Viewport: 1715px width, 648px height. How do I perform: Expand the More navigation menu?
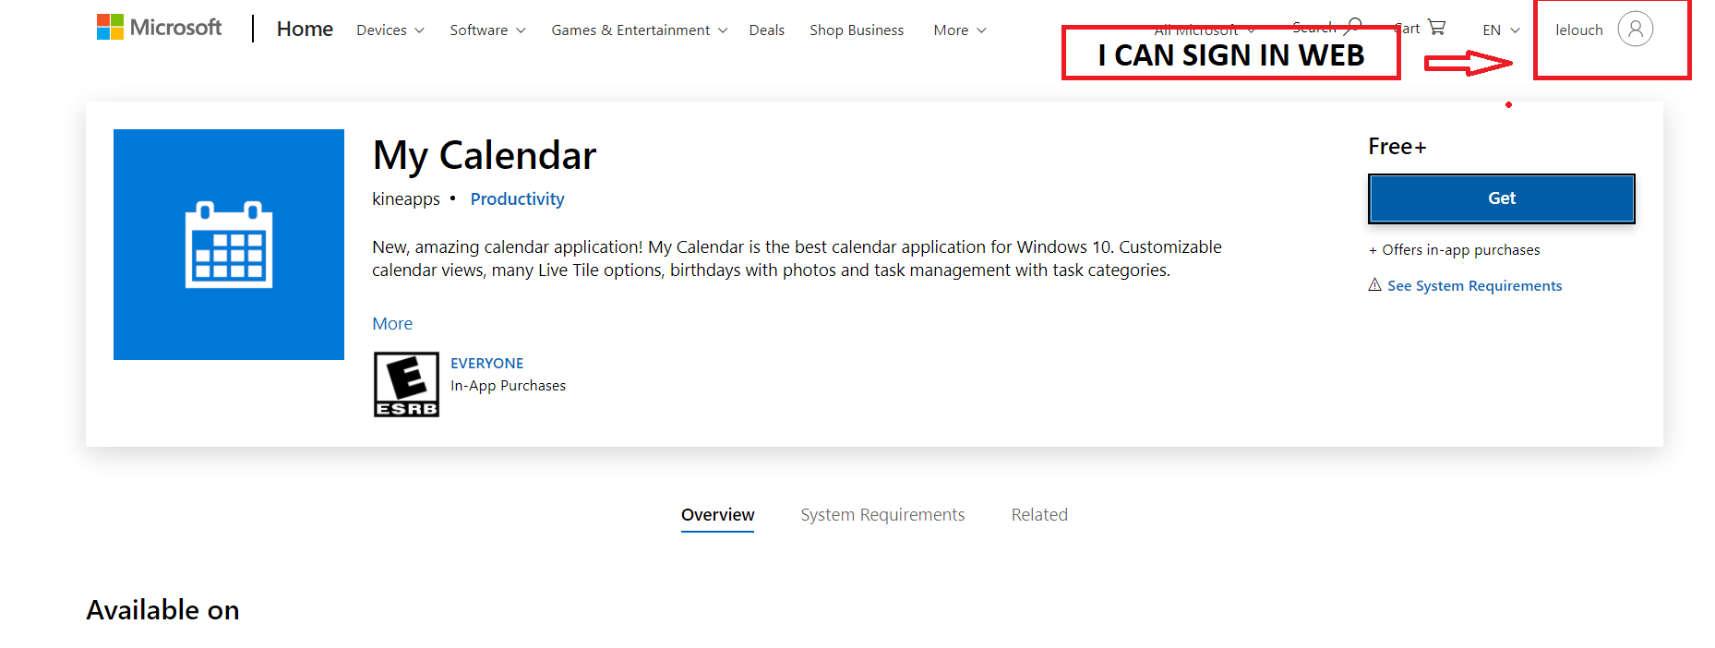(959, 30)
